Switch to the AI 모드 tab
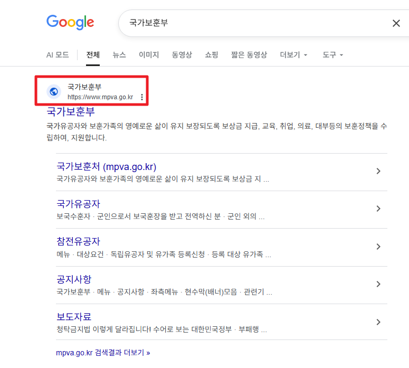Viewport: 409px width, 368px height. 58,55
